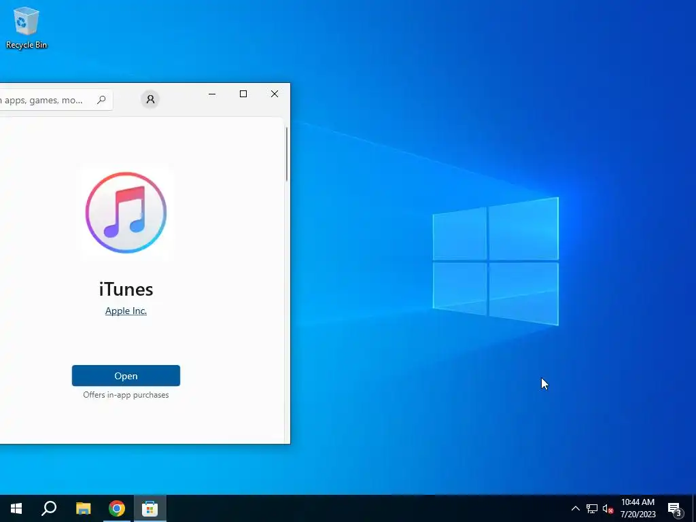
Task: Switch to Microsoft Store taskbar icon
Action: (x=150, y=508)
